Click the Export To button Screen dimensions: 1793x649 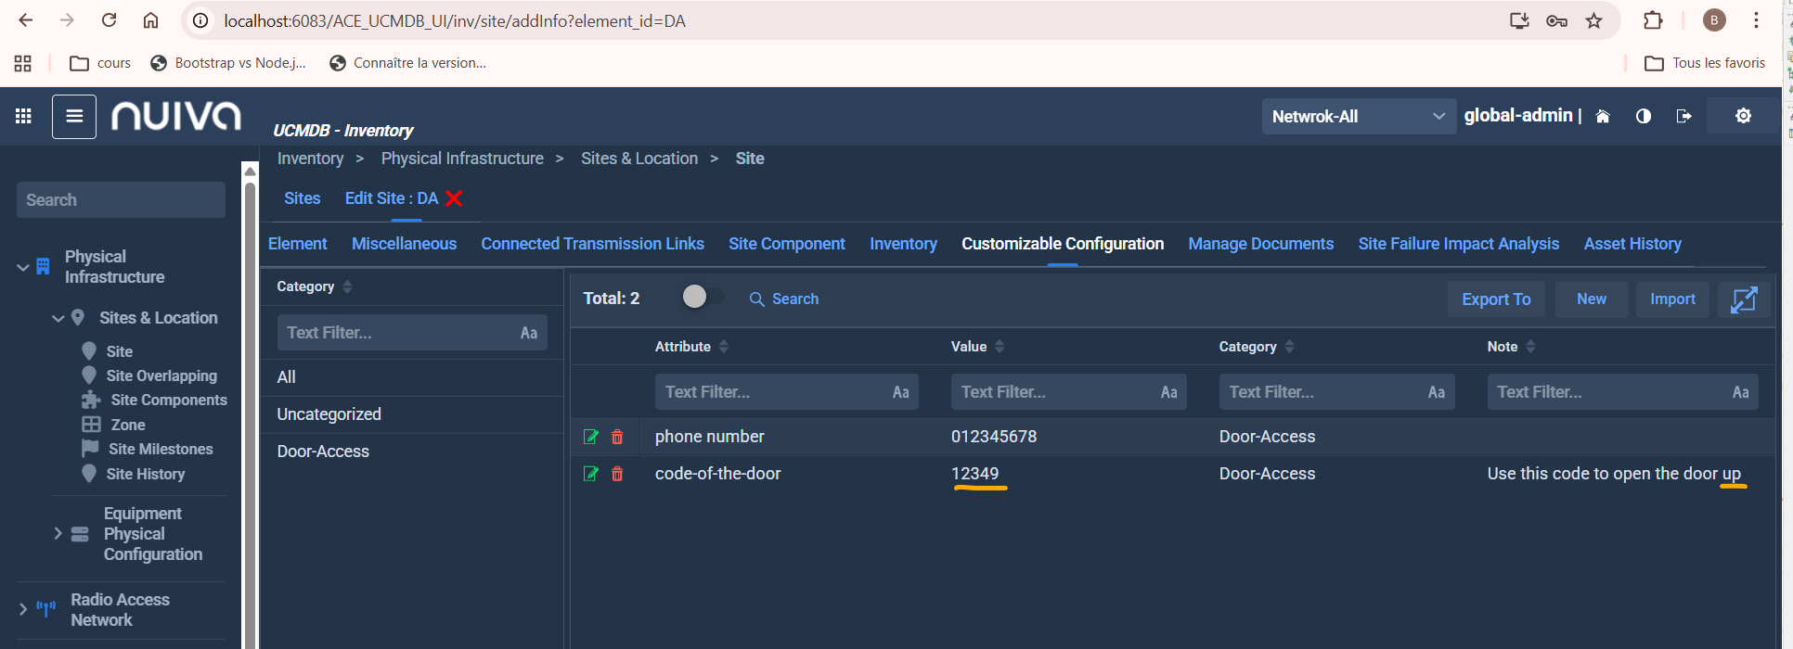point(1495,299)
